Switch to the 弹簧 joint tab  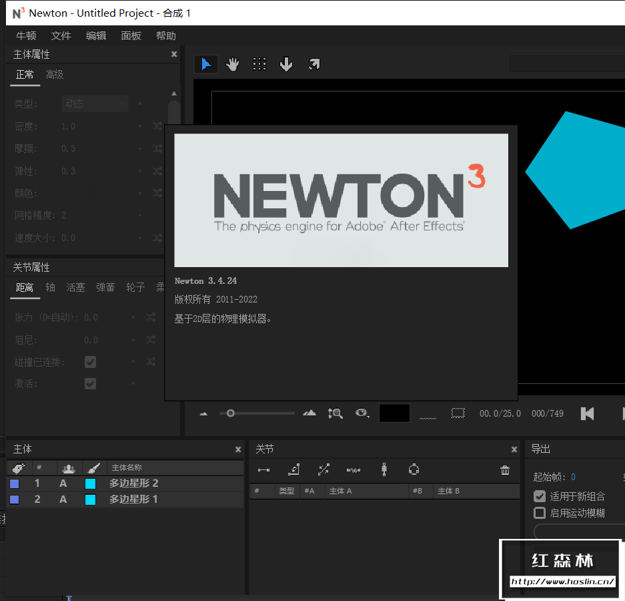pos(105,287)
